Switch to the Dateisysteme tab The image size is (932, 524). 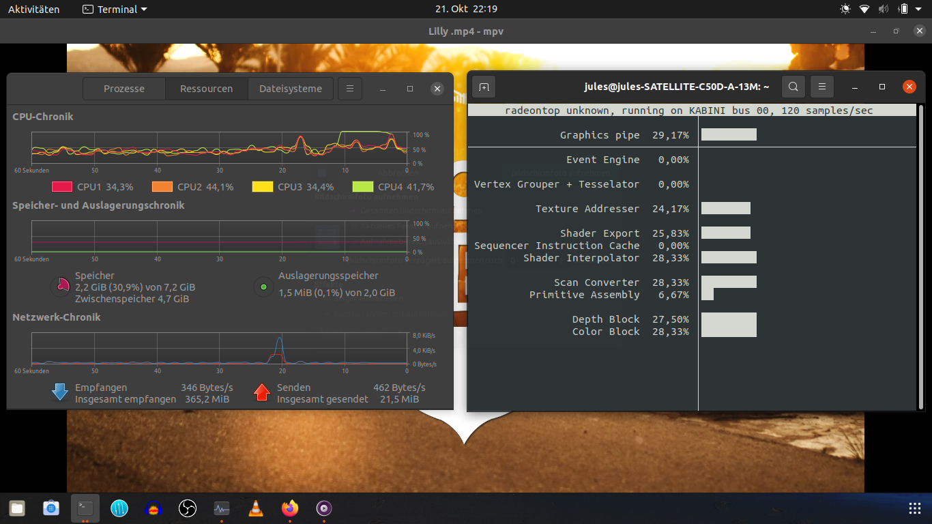coord(291,89)
